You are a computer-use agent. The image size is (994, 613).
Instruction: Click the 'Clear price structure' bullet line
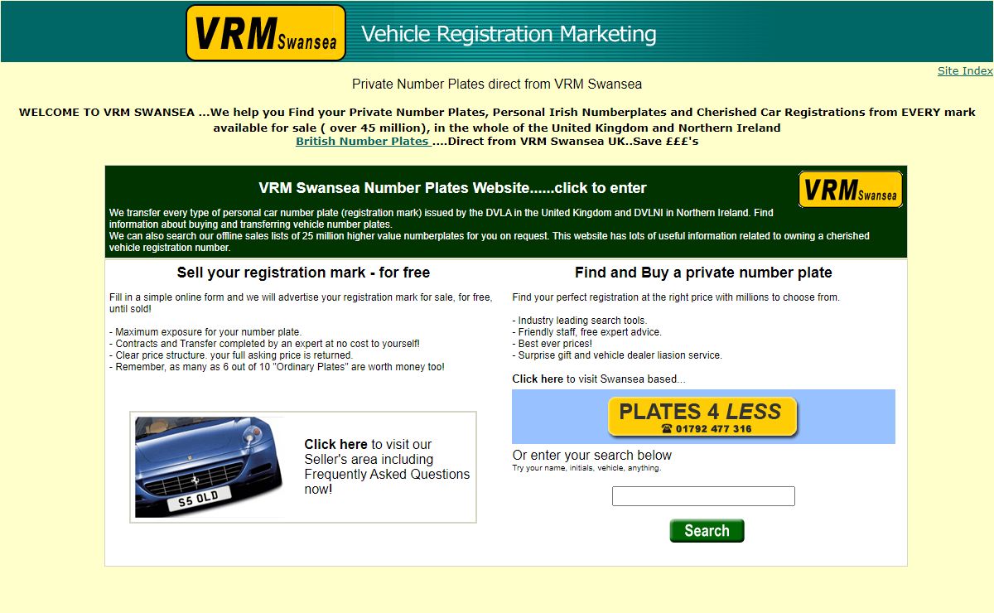[x=231, y=355]
